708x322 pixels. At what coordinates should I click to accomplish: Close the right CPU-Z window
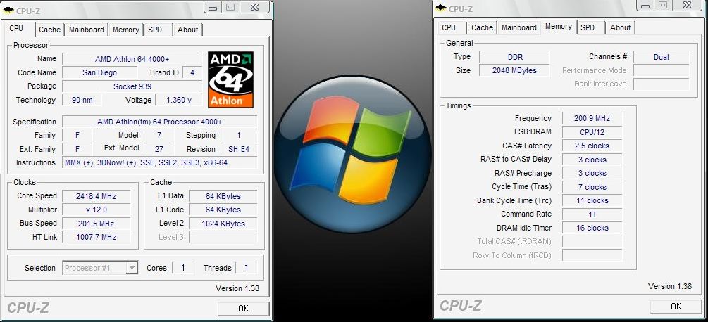[x=688, y=6]
